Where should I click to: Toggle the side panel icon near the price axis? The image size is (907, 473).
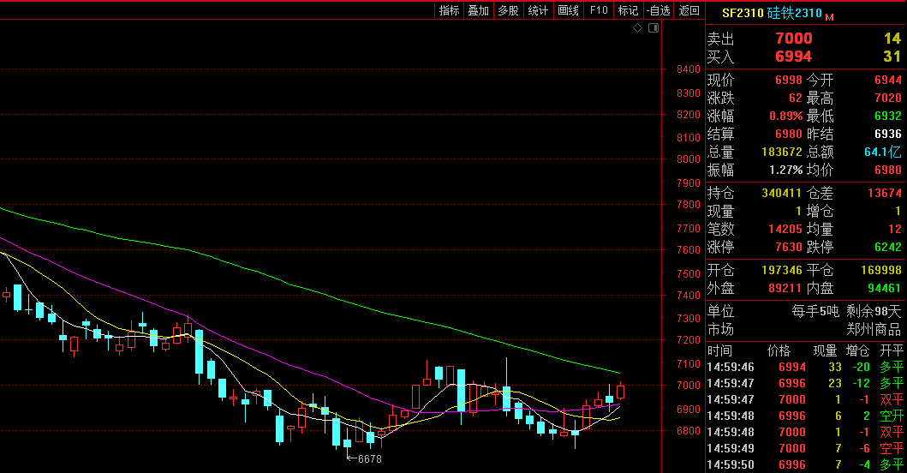tap(653, 28)
